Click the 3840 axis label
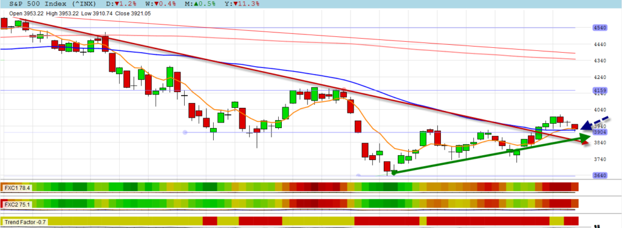Image resolution: width=622 pixels, height=228 pixels. point(600,143)
